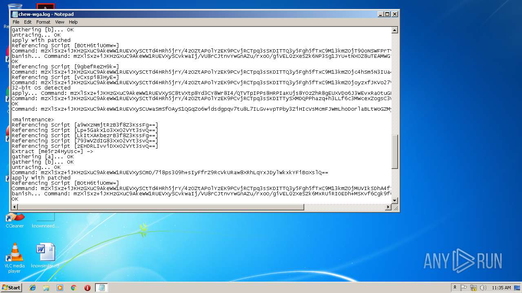Viewport: 522px width, 293px height.
Task: Launch Internet Explorer from taskbar
Action: 33,287
